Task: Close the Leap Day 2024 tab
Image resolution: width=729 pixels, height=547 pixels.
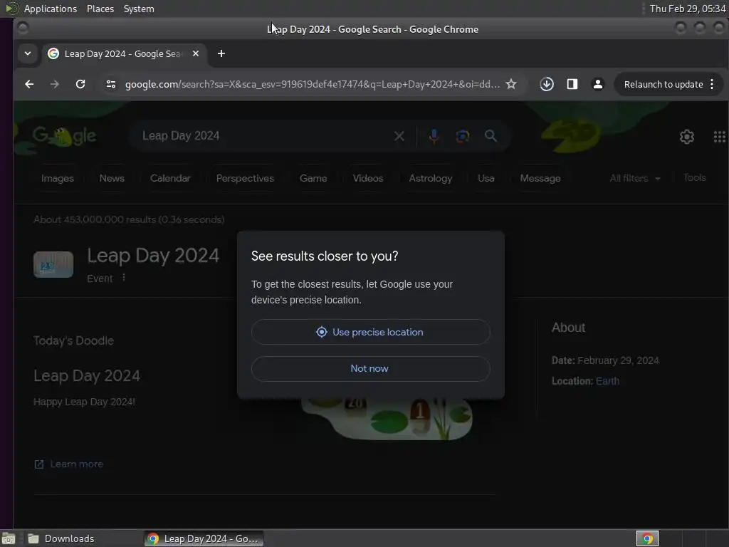Action: pos(196,53)
